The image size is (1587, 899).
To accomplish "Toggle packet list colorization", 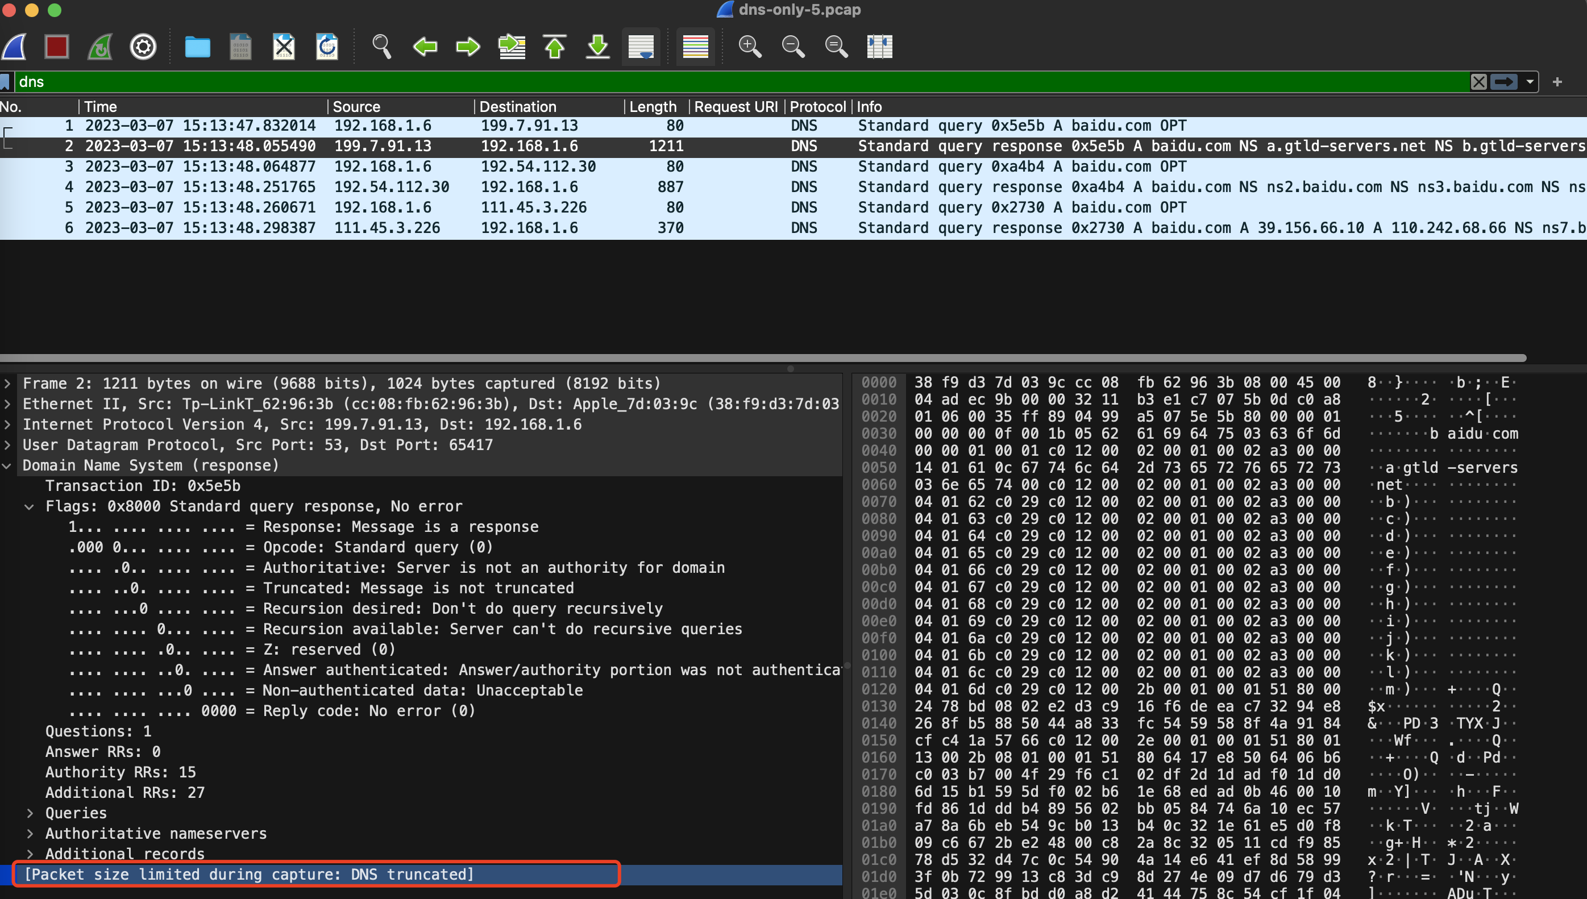I will pyautogui.click(x=695, y=46).
